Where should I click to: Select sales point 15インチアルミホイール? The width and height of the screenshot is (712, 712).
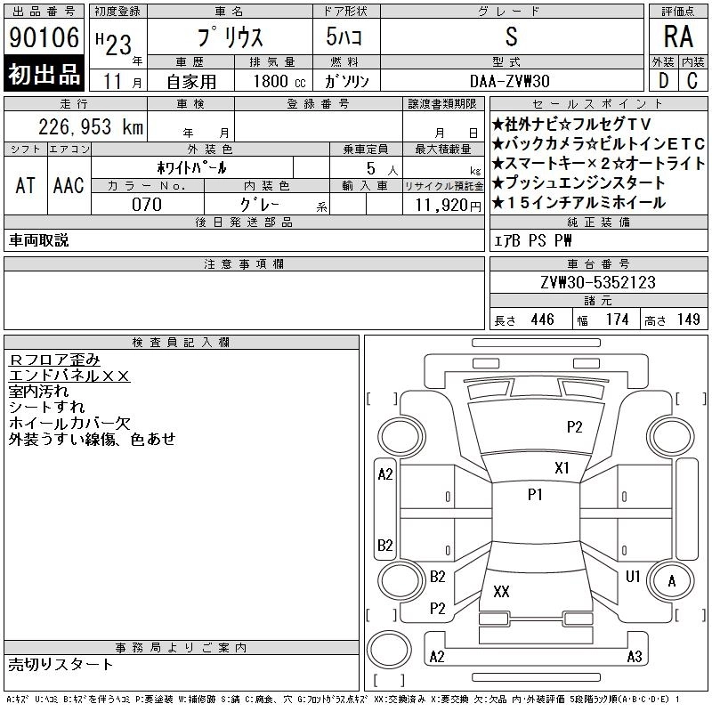coord(579,203)
